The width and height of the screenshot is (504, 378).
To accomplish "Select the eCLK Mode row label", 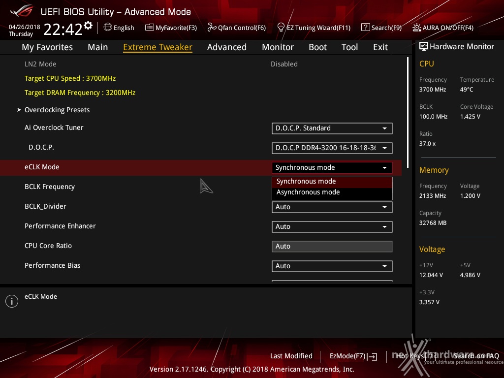I will pyautogui.click(x=42, y=167).
